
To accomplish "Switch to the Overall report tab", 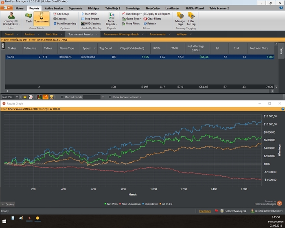I will [9, 34].
